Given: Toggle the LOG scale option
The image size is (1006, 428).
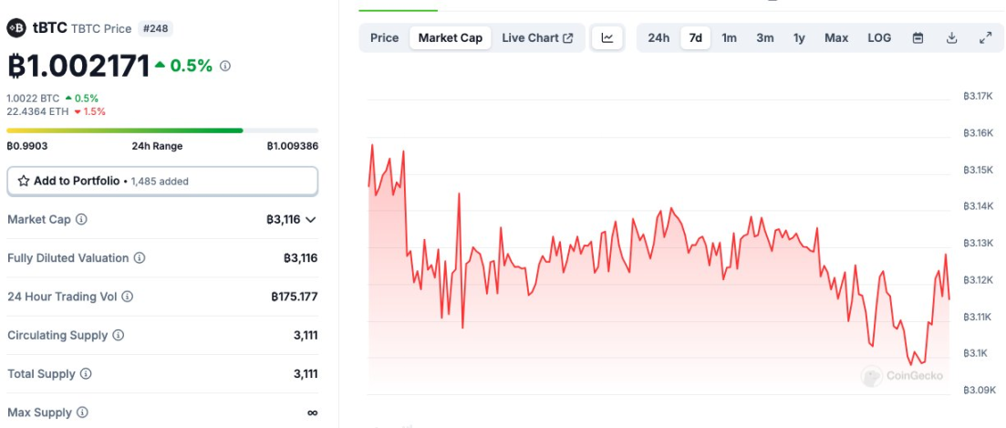Looking at the screenshot, I should pos(879,38).
